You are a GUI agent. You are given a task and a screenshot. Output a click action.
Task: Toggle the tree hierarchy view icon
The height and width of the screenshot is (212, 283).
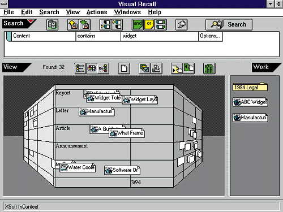point(103,68)
